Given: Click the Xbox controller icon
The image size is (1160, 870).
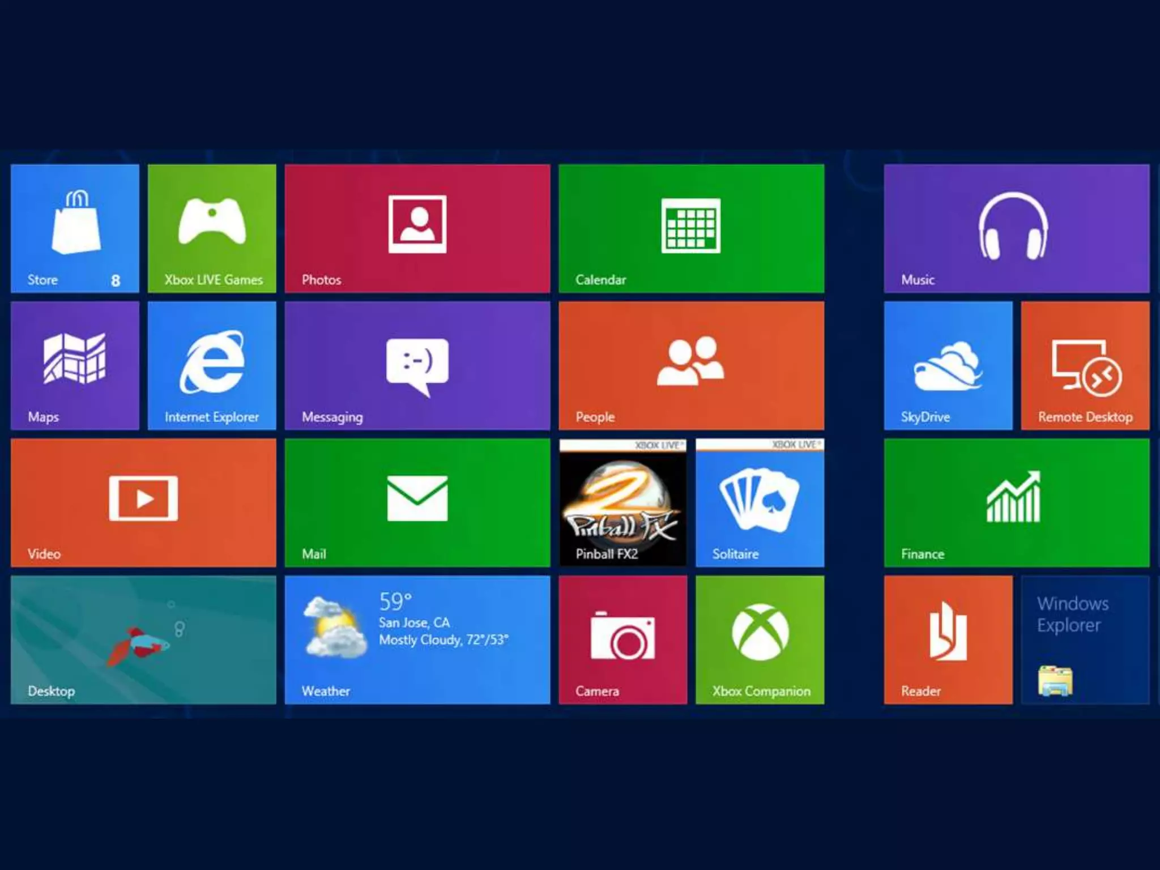Looking at the screenshot, I should 212,221.
